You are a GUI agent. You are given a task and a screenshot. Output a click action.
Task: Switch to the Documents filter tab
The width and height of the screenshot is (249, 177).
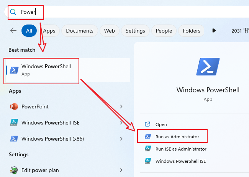80,31
